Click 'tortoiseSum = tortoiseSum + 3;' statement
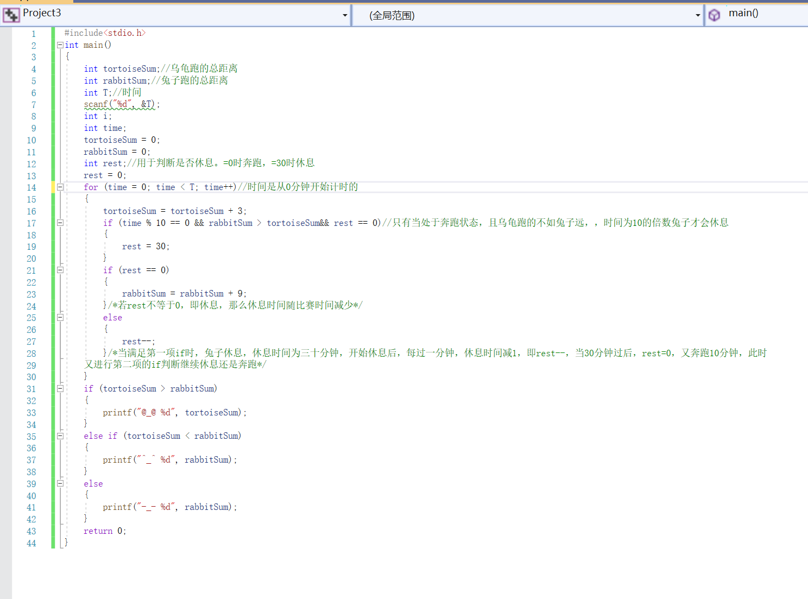808x599 pixels. click(x=175, y=211)
